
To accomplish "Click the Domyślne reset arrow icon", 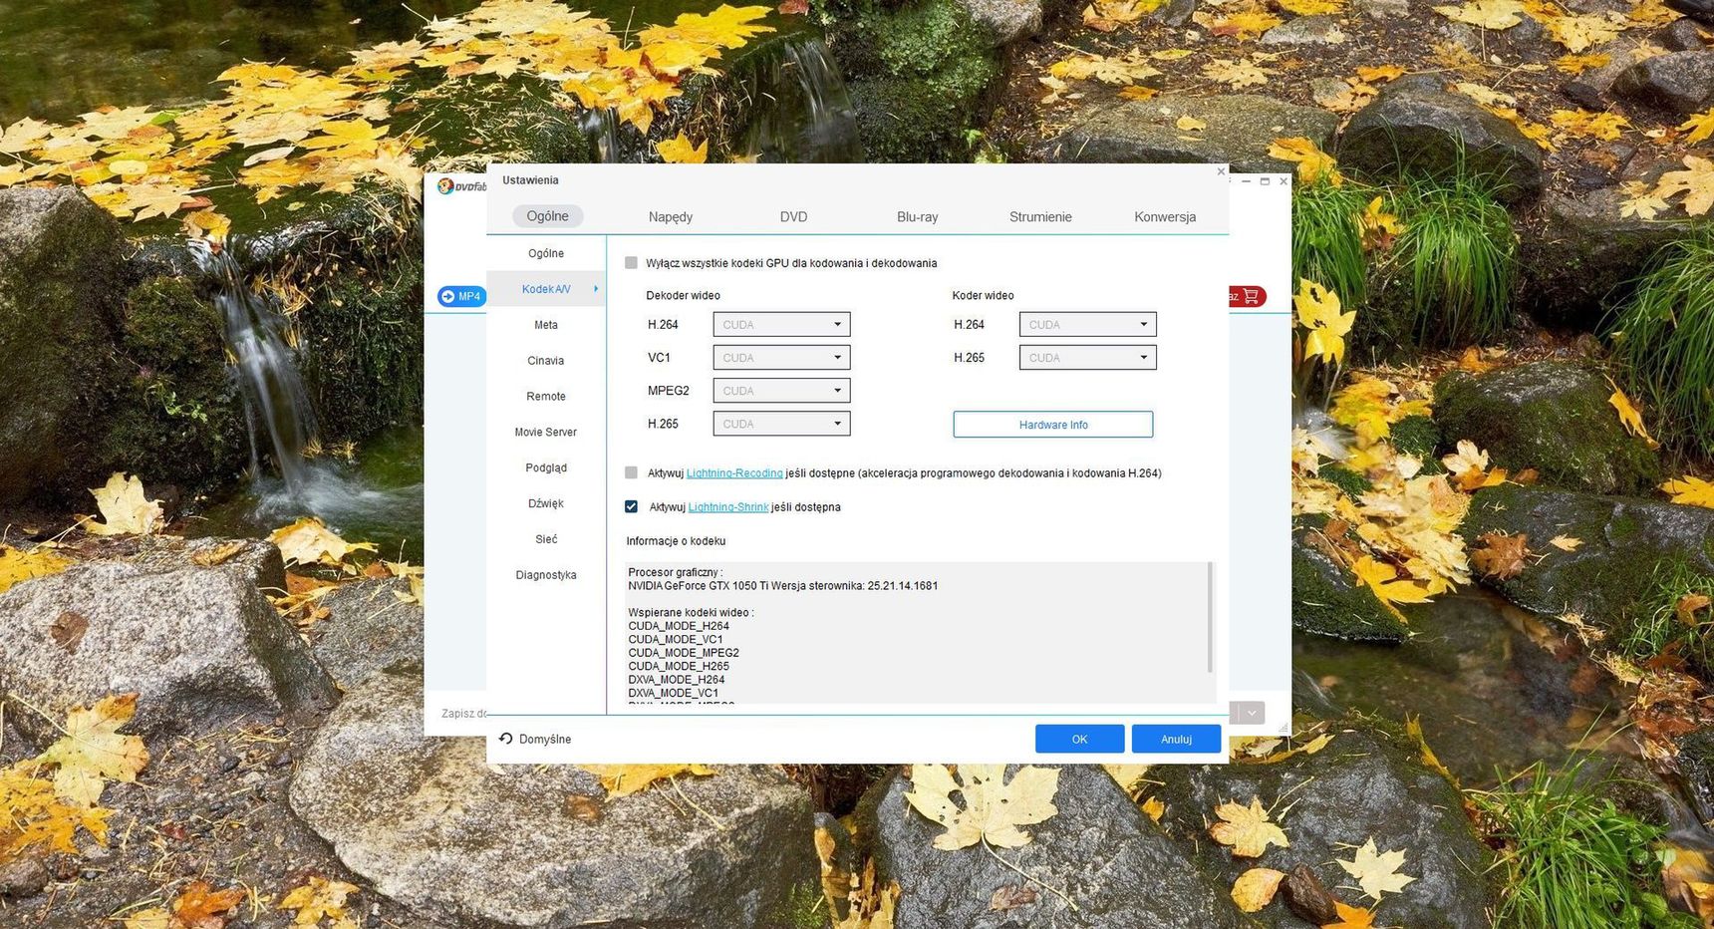I will [x=505, y=739].
